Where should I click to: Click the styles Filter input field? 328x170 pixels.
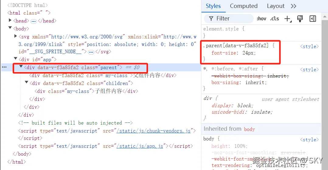[229, 19]
